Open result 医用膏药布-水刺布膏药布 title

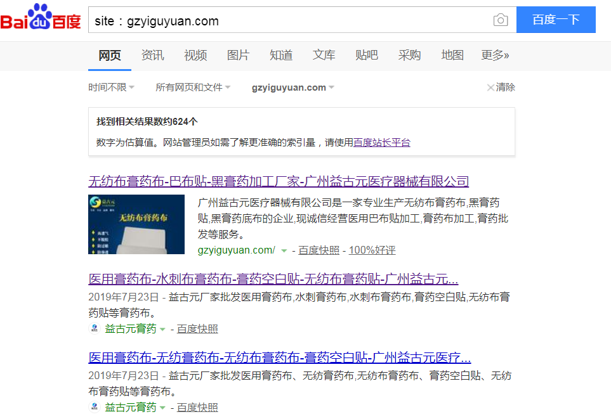click(x=273, y=279)
